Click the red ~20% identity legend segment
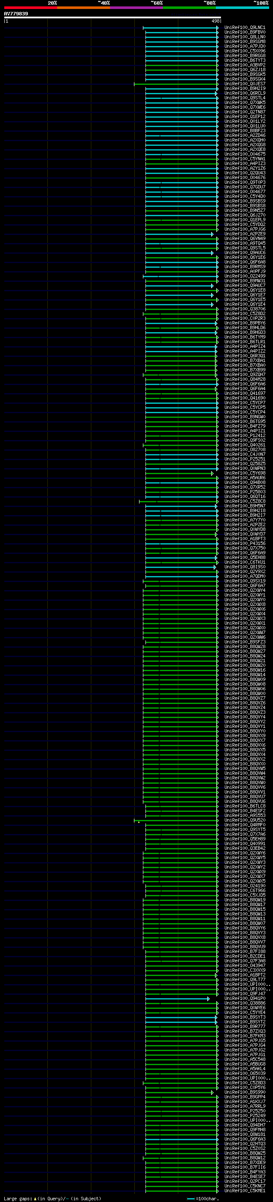Screen dimensions: 273x1202 tap(30, 8)
